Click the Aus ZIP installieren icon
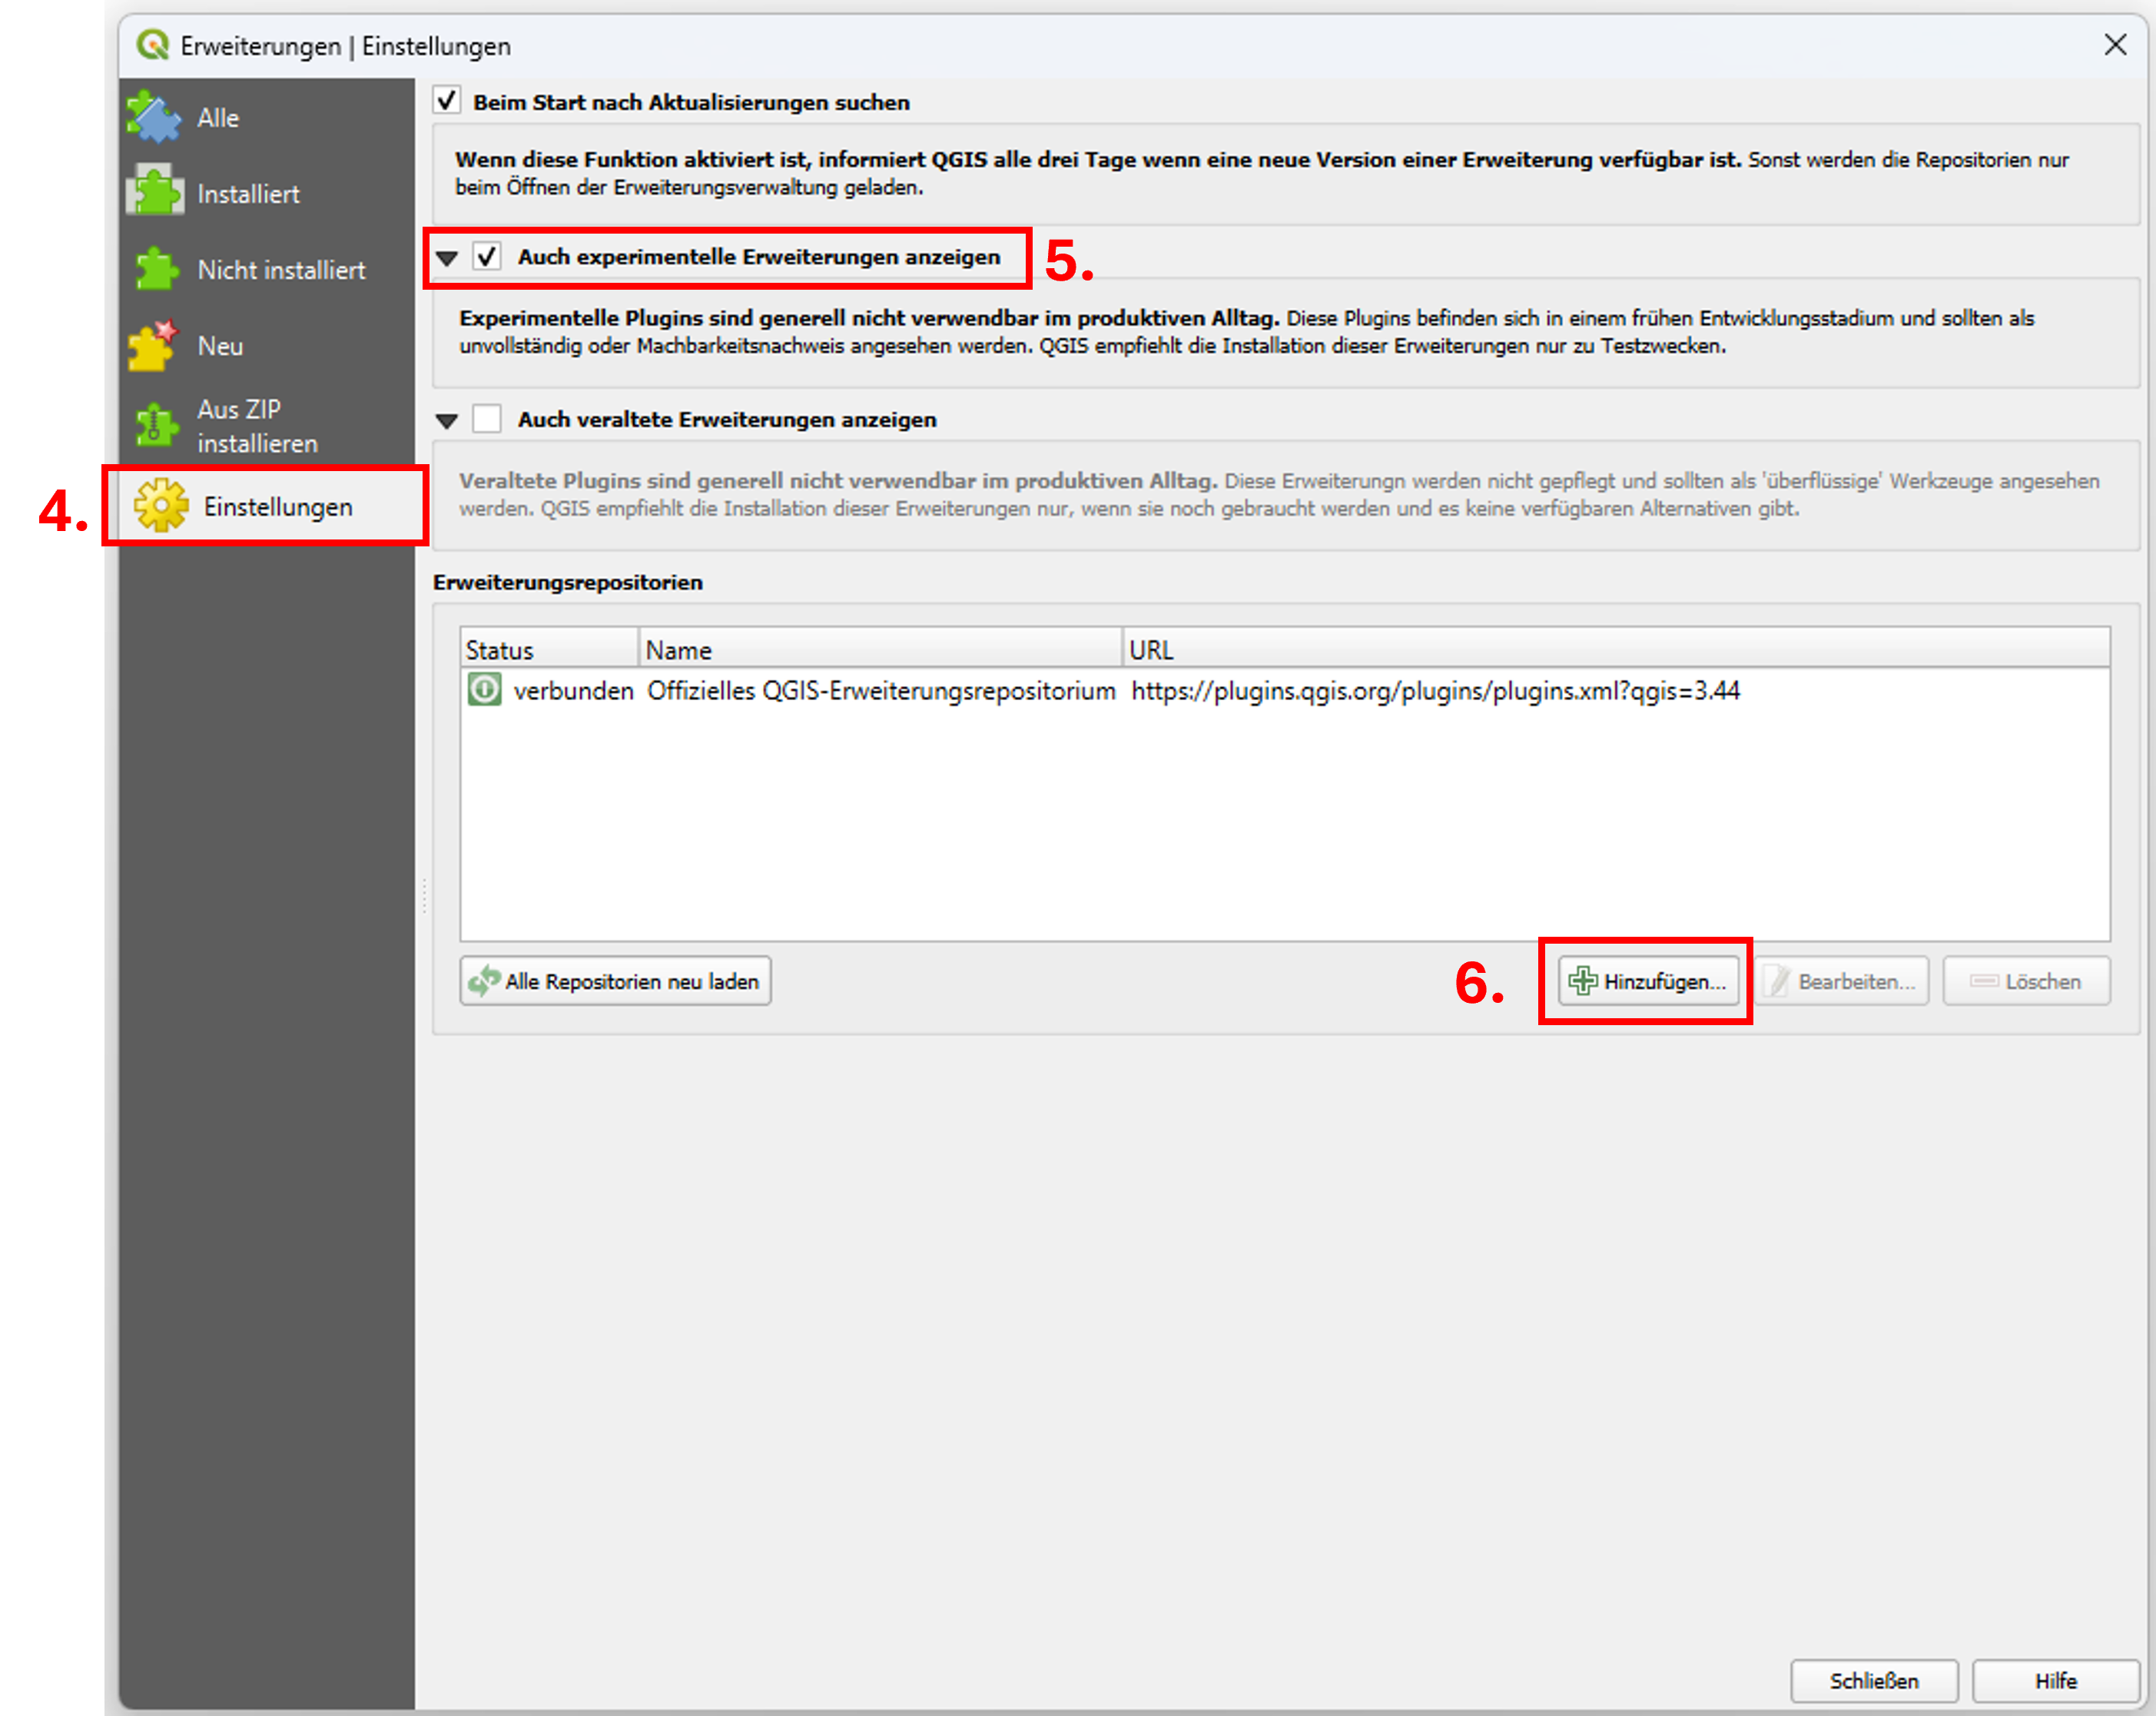Screen dimensions: 2156x1716 [155, 426]
